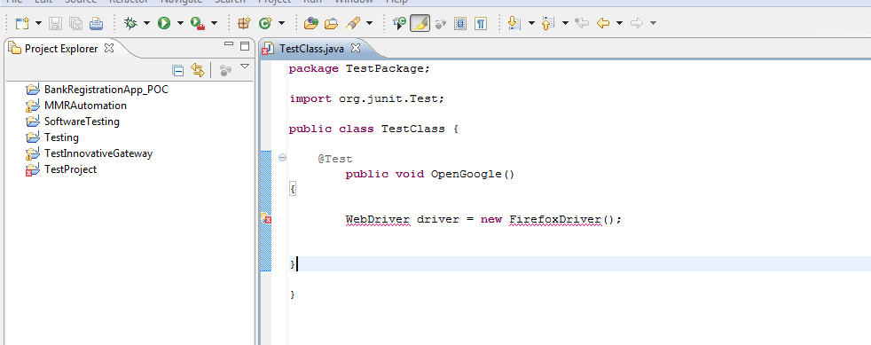Click the OpenGoogle method name
Screen dimensions: 871x345
coord(467,174)
